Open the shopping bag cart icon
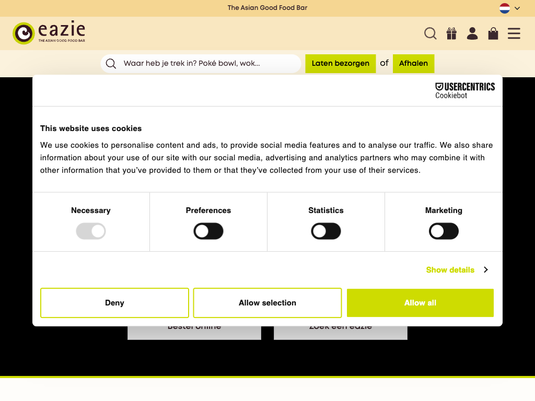535x401 pixels. point(493,33)
